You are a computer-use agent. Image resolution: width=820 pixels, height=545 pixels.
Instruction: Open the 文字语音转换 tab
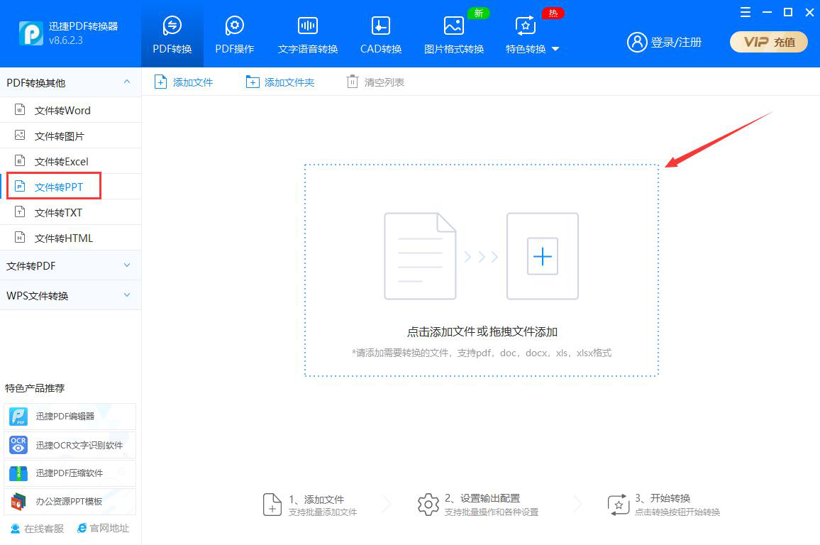click(308, 34)
